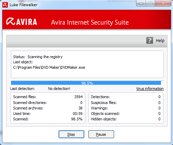This screenshot has width=173, height=145.
Task: Click the Avira umbrella icon in title bar
Action: pyautogui.click(x=5, y=5)
